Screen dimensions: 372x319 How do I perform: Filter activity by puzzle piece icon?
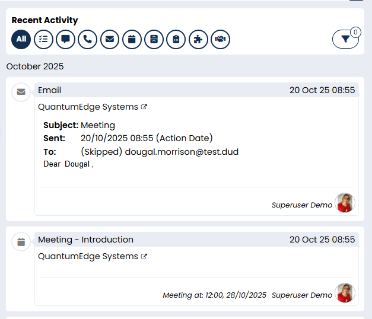198,40
